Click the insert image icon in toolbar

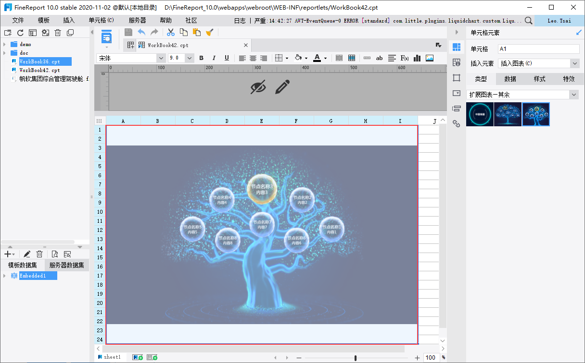point(430,58)
